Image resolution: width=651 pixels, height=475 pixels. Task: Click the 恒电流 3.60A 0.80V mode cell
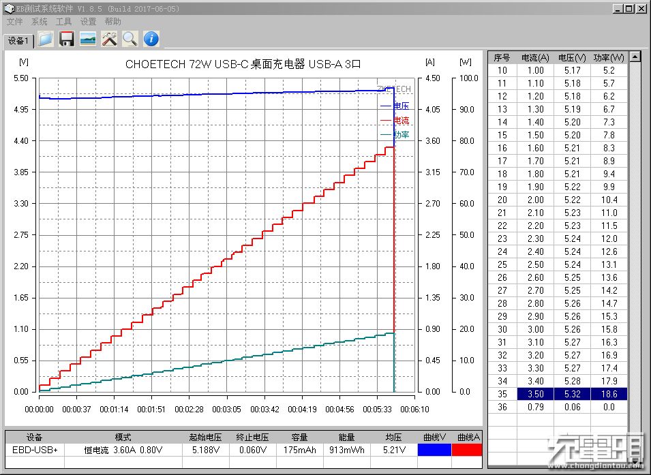(x=123, y=450)
